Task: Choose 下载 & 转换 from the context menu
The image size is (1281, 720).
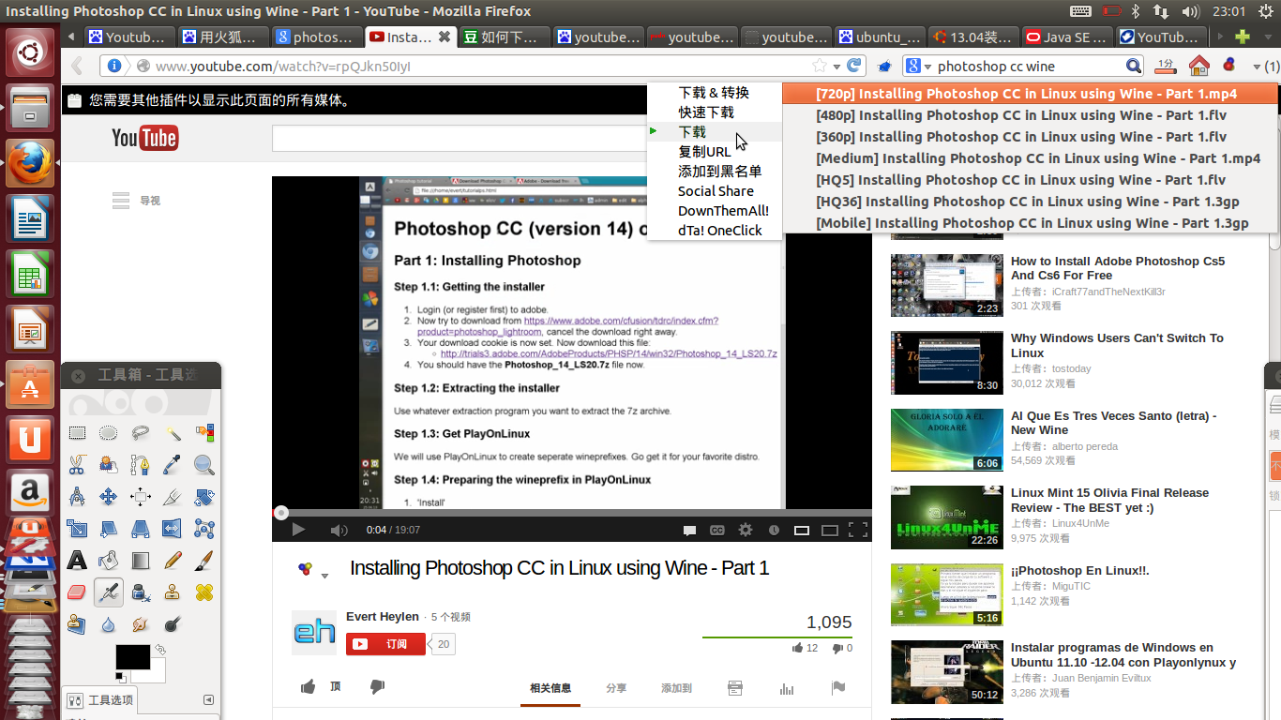Action: (714, 93)
